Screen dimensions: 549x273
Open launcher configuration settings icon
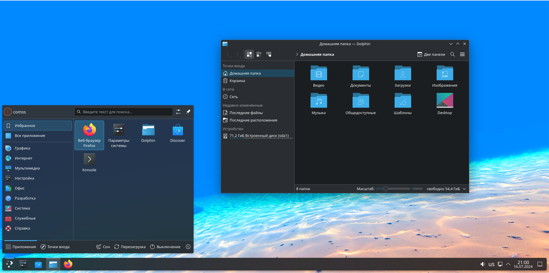(x=178, y=112)
